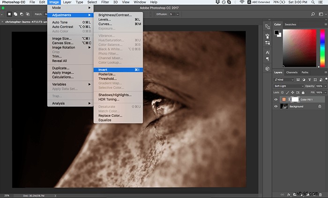The image size is (328, 198).
Task: Select the Intersect with Selection mode icon
Action: click(x=28, y=14)
